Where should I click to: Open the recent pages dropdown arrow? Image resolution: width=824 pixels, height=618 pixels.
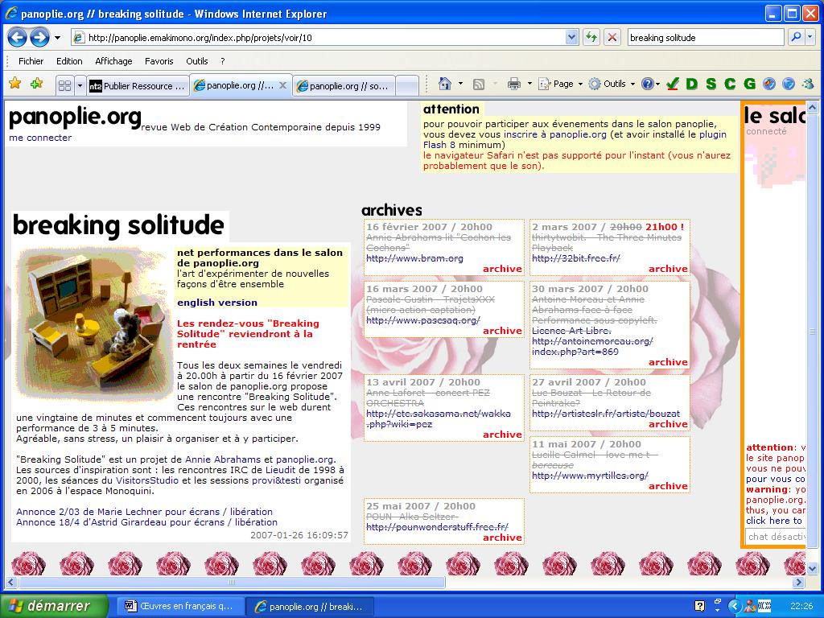pyautogui.click(x=57, y=38)
